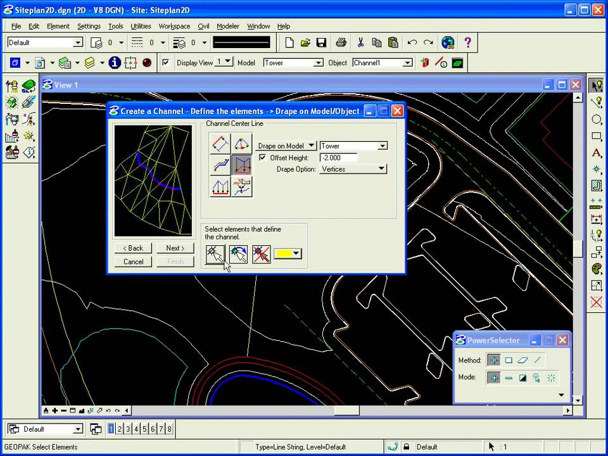Select PowerSelector Shape method
The image size is (608, 456).
coord(522,360)
